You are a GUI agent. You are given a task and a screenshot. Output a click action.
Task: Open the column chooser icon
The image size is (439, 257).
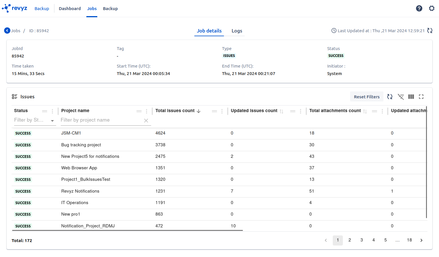[411, 97]
